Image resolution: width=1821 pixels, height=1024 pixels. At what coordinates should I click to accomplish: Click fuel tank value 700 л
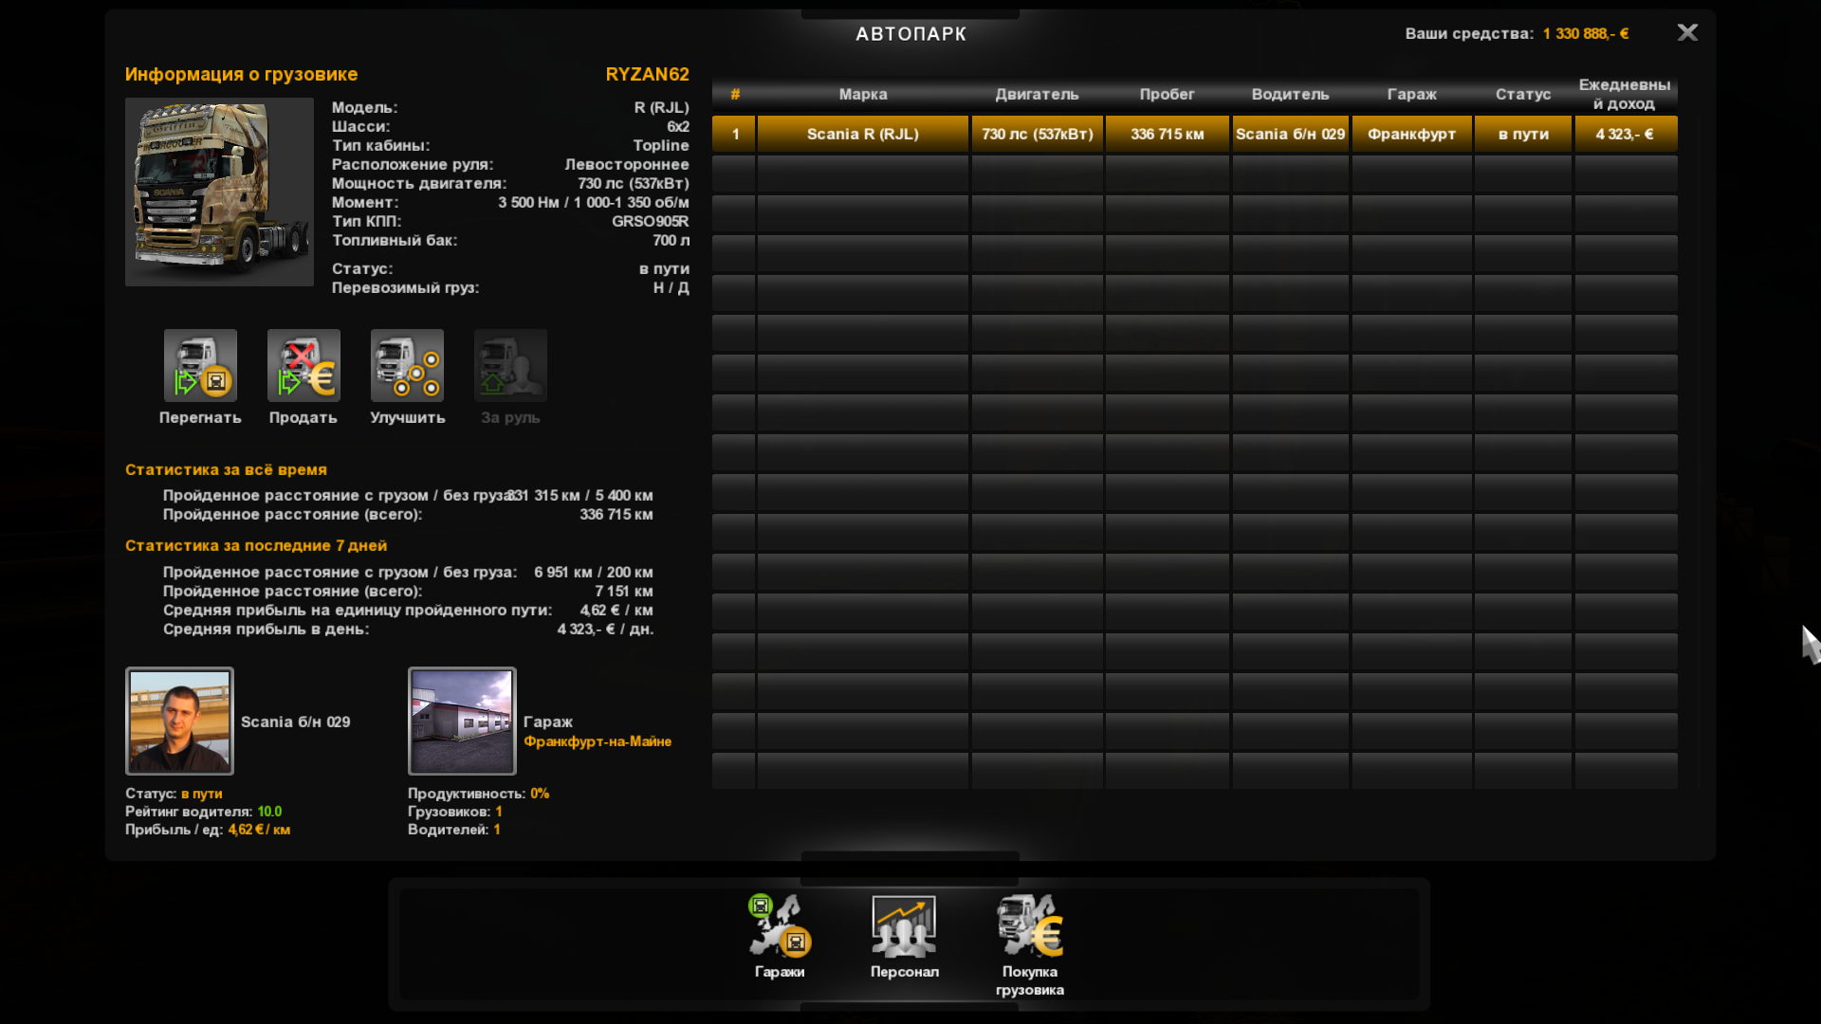tap(671, 240)
